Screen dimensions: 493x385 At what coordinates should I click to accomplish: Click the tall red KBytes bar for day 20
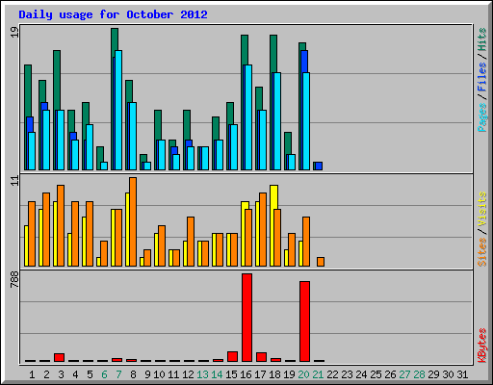(x=304, y=321)
